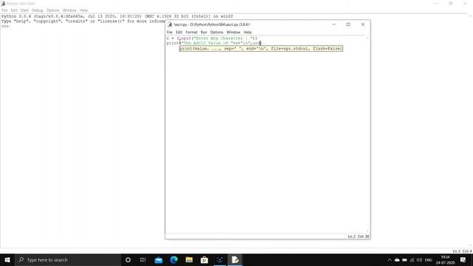Viewport: 473px width, 266px height.
Task: Open Help menu in ascii.py editor
Action: (248, 33)
